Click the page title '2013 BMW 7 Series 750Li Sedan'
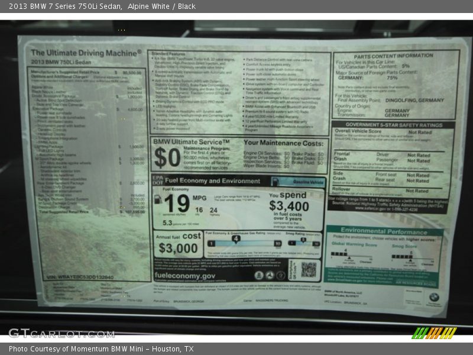Screen dimensions: 473x355 [65, 6]
